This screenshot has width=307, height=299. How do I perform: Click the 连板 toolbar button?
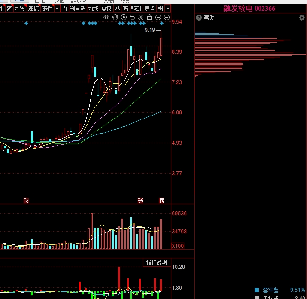[x=33, y=9]
